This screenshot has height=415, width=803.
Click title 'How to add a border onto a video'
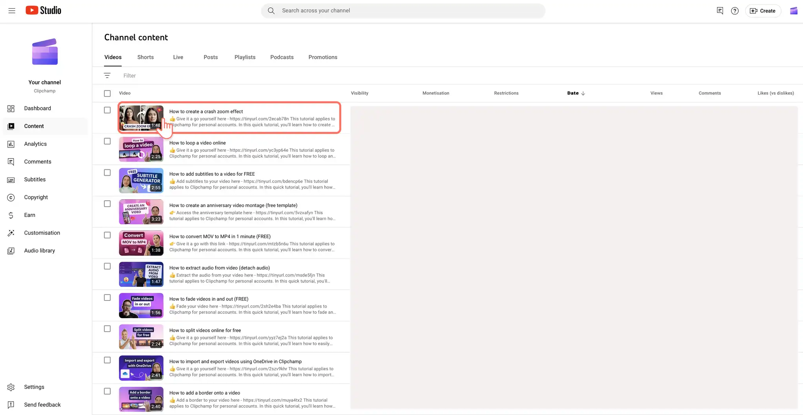pos(205,393)
